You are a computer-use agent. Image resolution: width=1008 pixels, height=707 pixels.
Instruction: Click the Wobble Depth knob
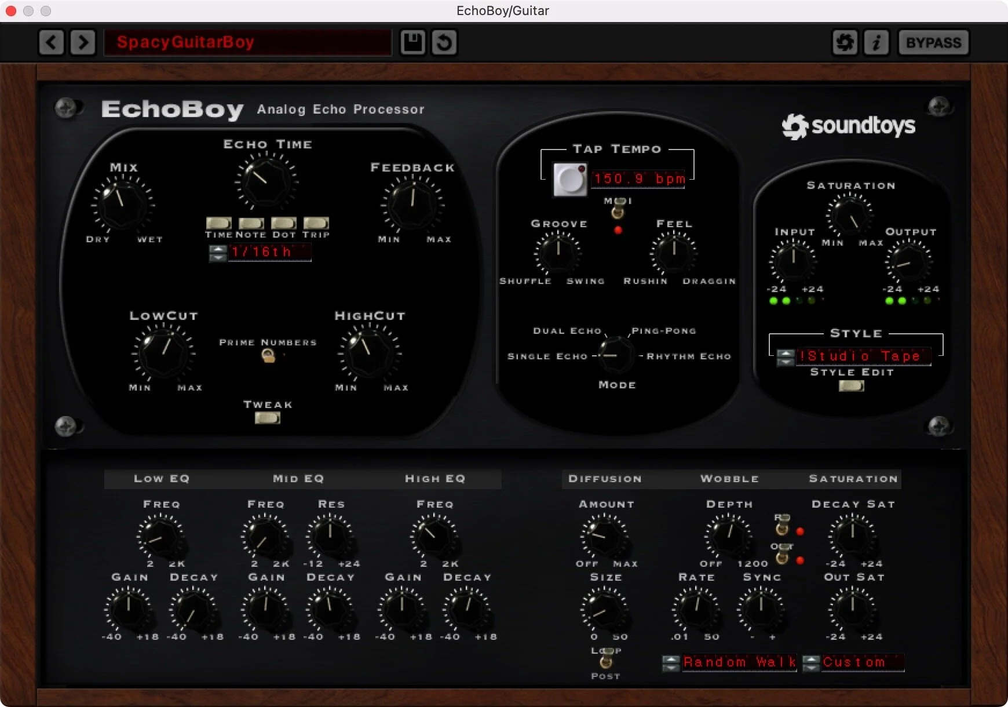tap(729, 536)
